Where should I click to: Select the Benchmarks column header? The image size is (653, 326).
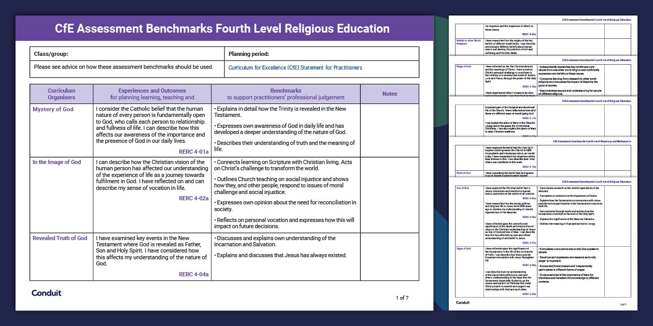point(286,94)
